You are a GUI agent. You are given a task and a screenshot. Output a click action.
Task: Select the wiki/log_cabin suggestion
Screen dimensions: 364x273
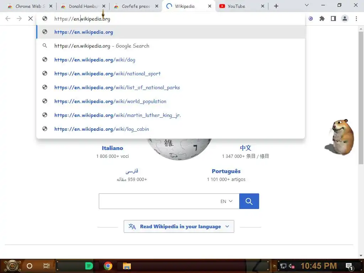click(171, 129)
